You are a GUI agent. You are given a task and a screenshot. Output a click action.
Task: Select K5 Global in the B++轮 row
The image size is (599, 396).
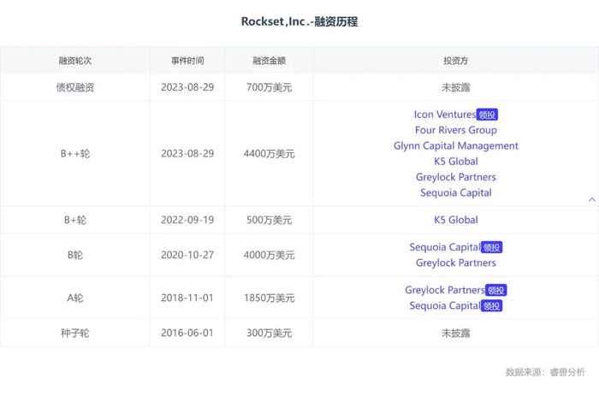[x=455, y=161]
